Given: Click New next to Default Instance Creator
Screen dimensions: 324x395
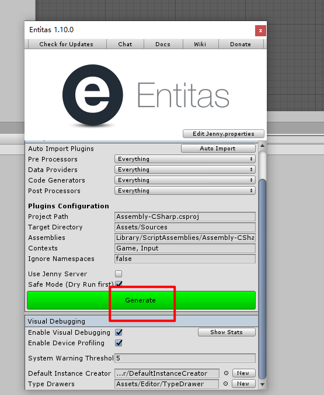Looking at the screenshot, I should coord(243,373).
